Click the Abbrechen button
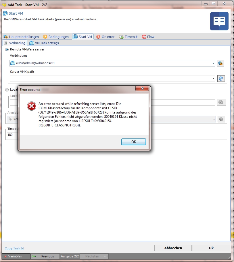The height and width of the screenshot is (262, 234). click(x=173, y=248)
